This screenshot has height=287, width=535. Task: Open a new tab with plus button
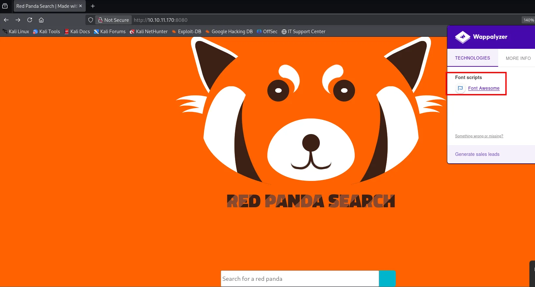93,6
